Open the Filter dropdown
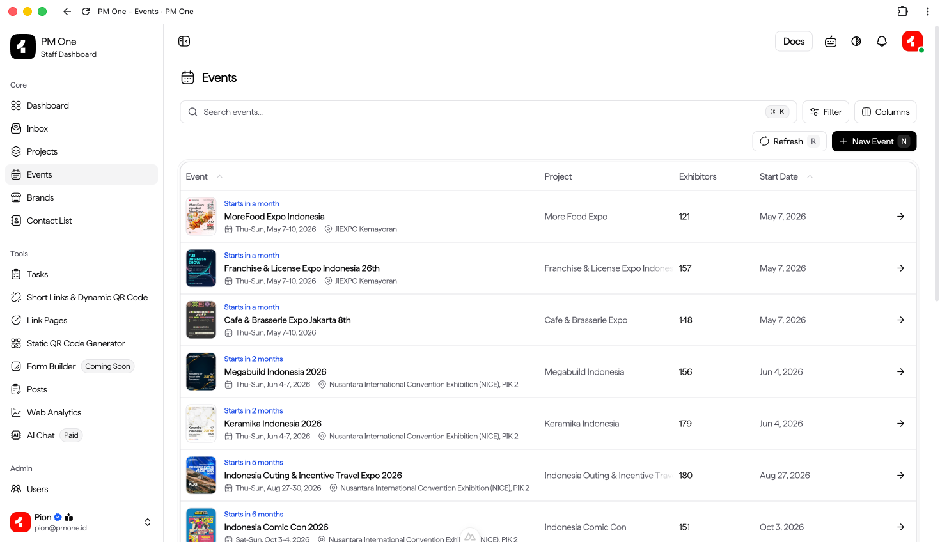Screen dimensions: 940x542 826,111
